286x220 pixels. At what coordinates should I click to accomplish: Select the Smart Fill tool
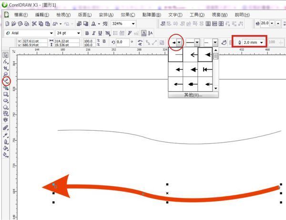(6, 88)
